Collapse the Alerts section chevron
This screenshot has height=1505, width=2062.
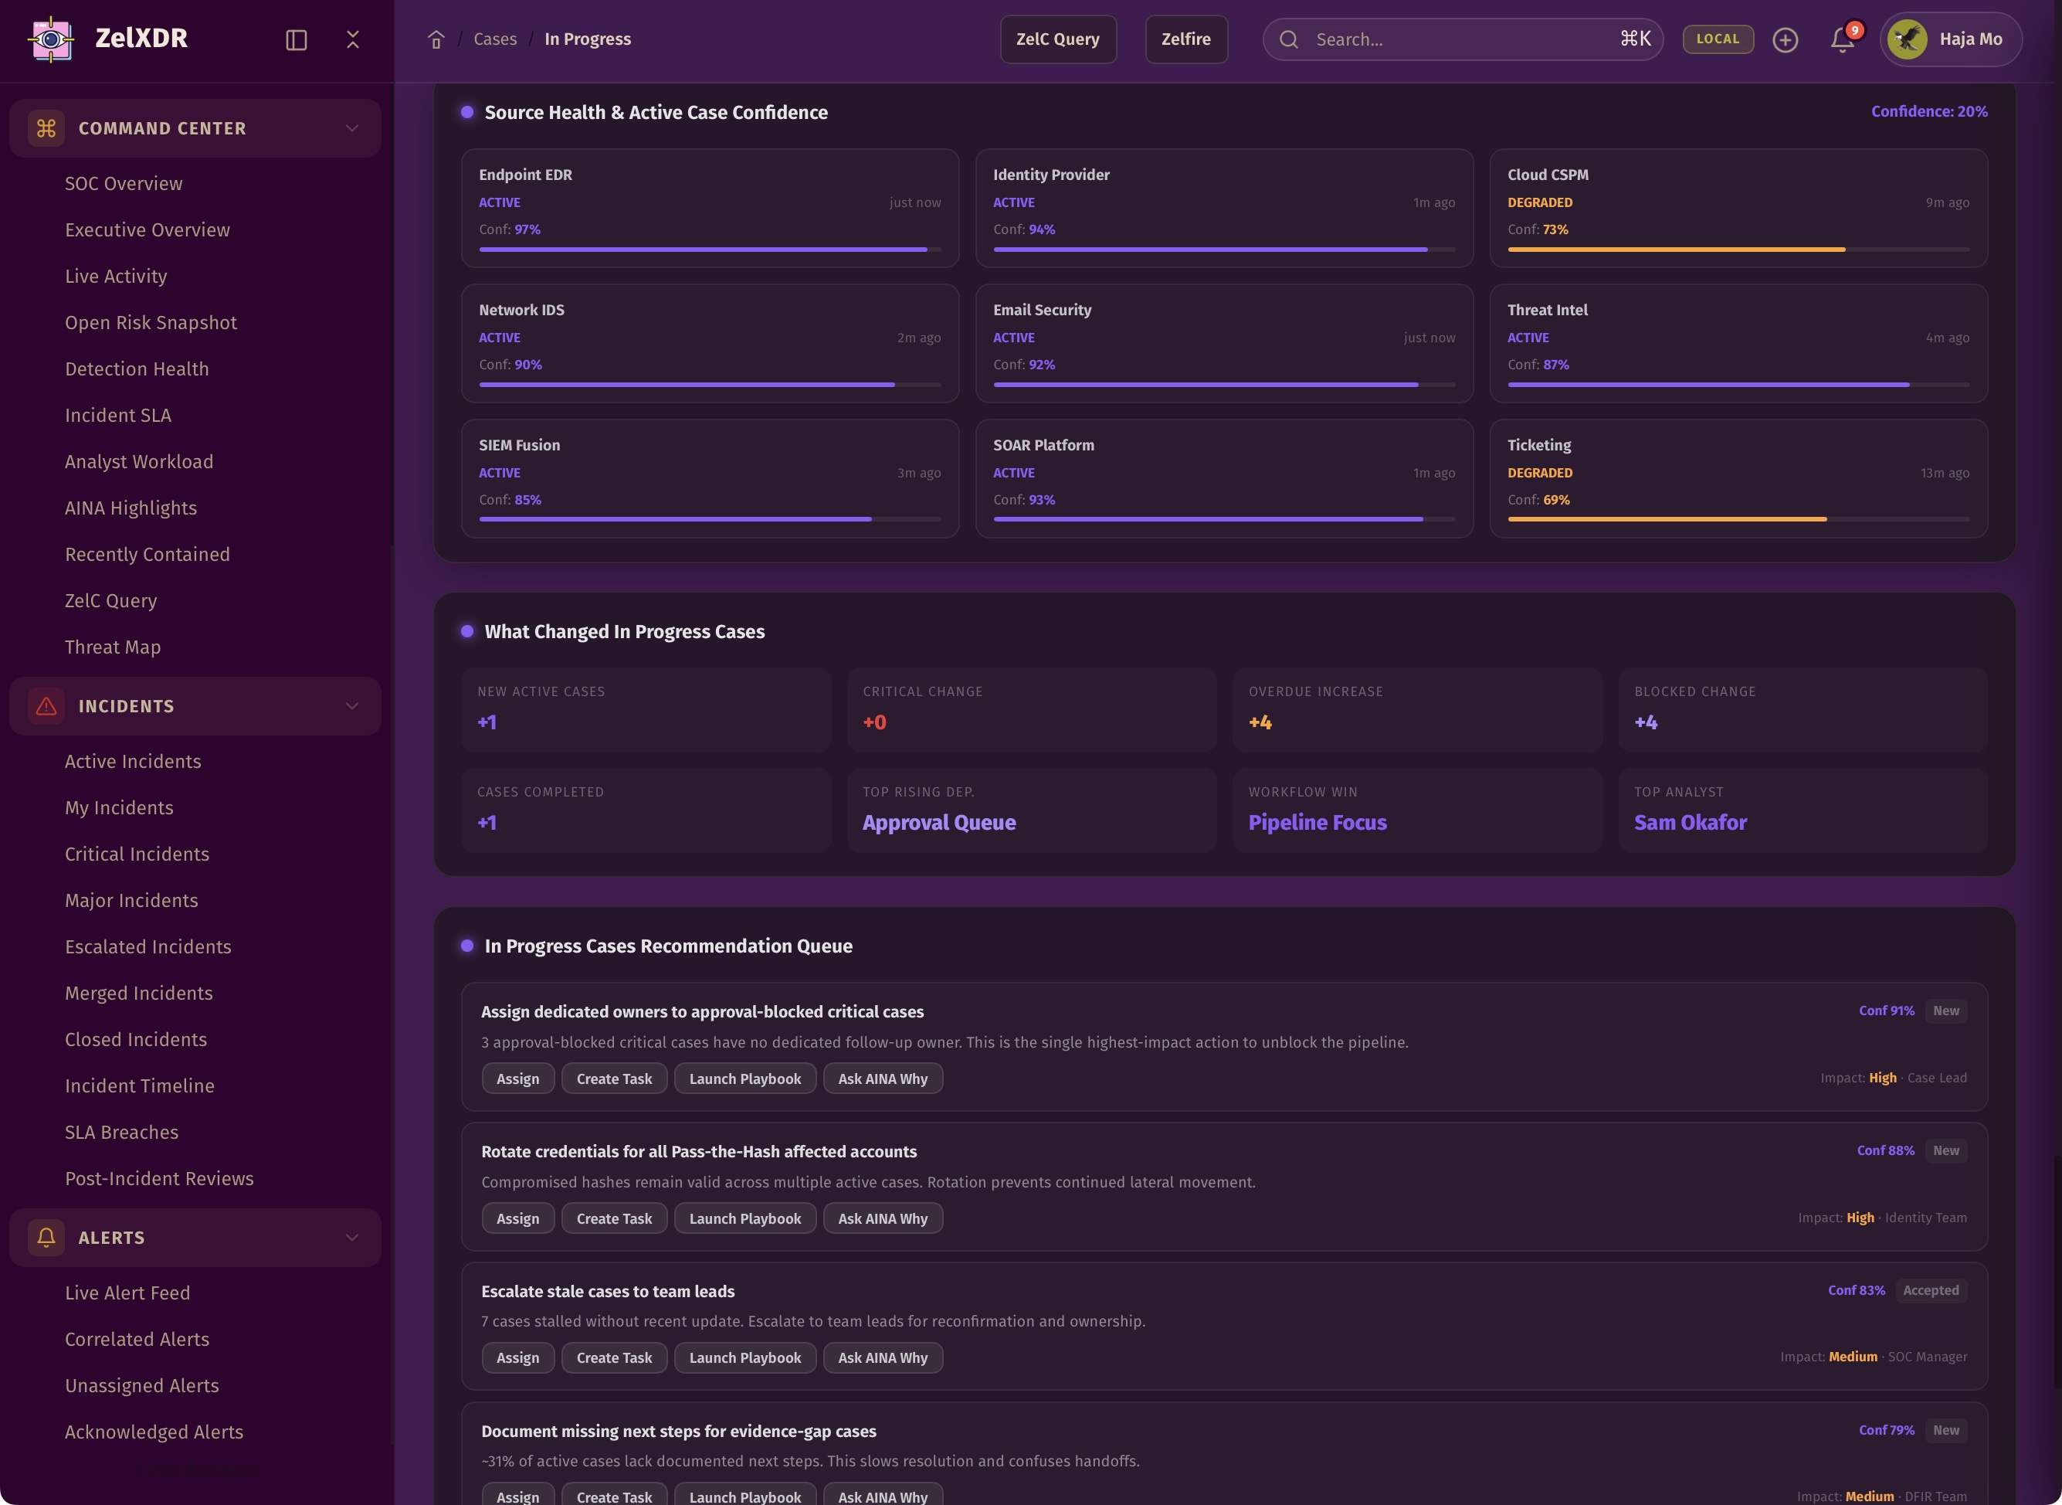tap(351, 1237)
